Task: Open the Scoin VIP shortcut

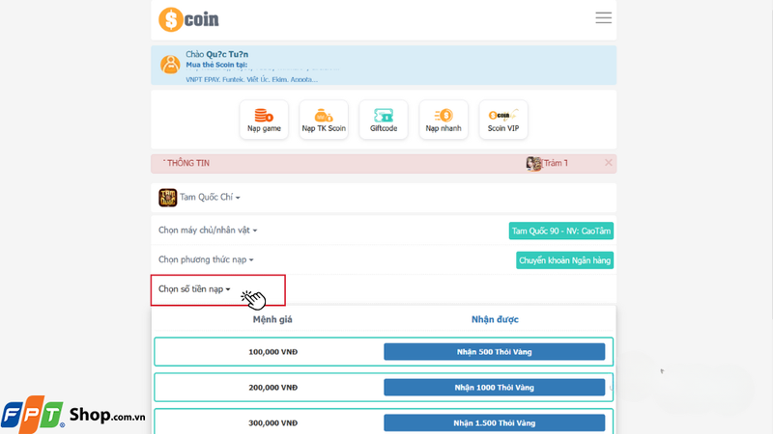Action: click(x=503, y=120)
